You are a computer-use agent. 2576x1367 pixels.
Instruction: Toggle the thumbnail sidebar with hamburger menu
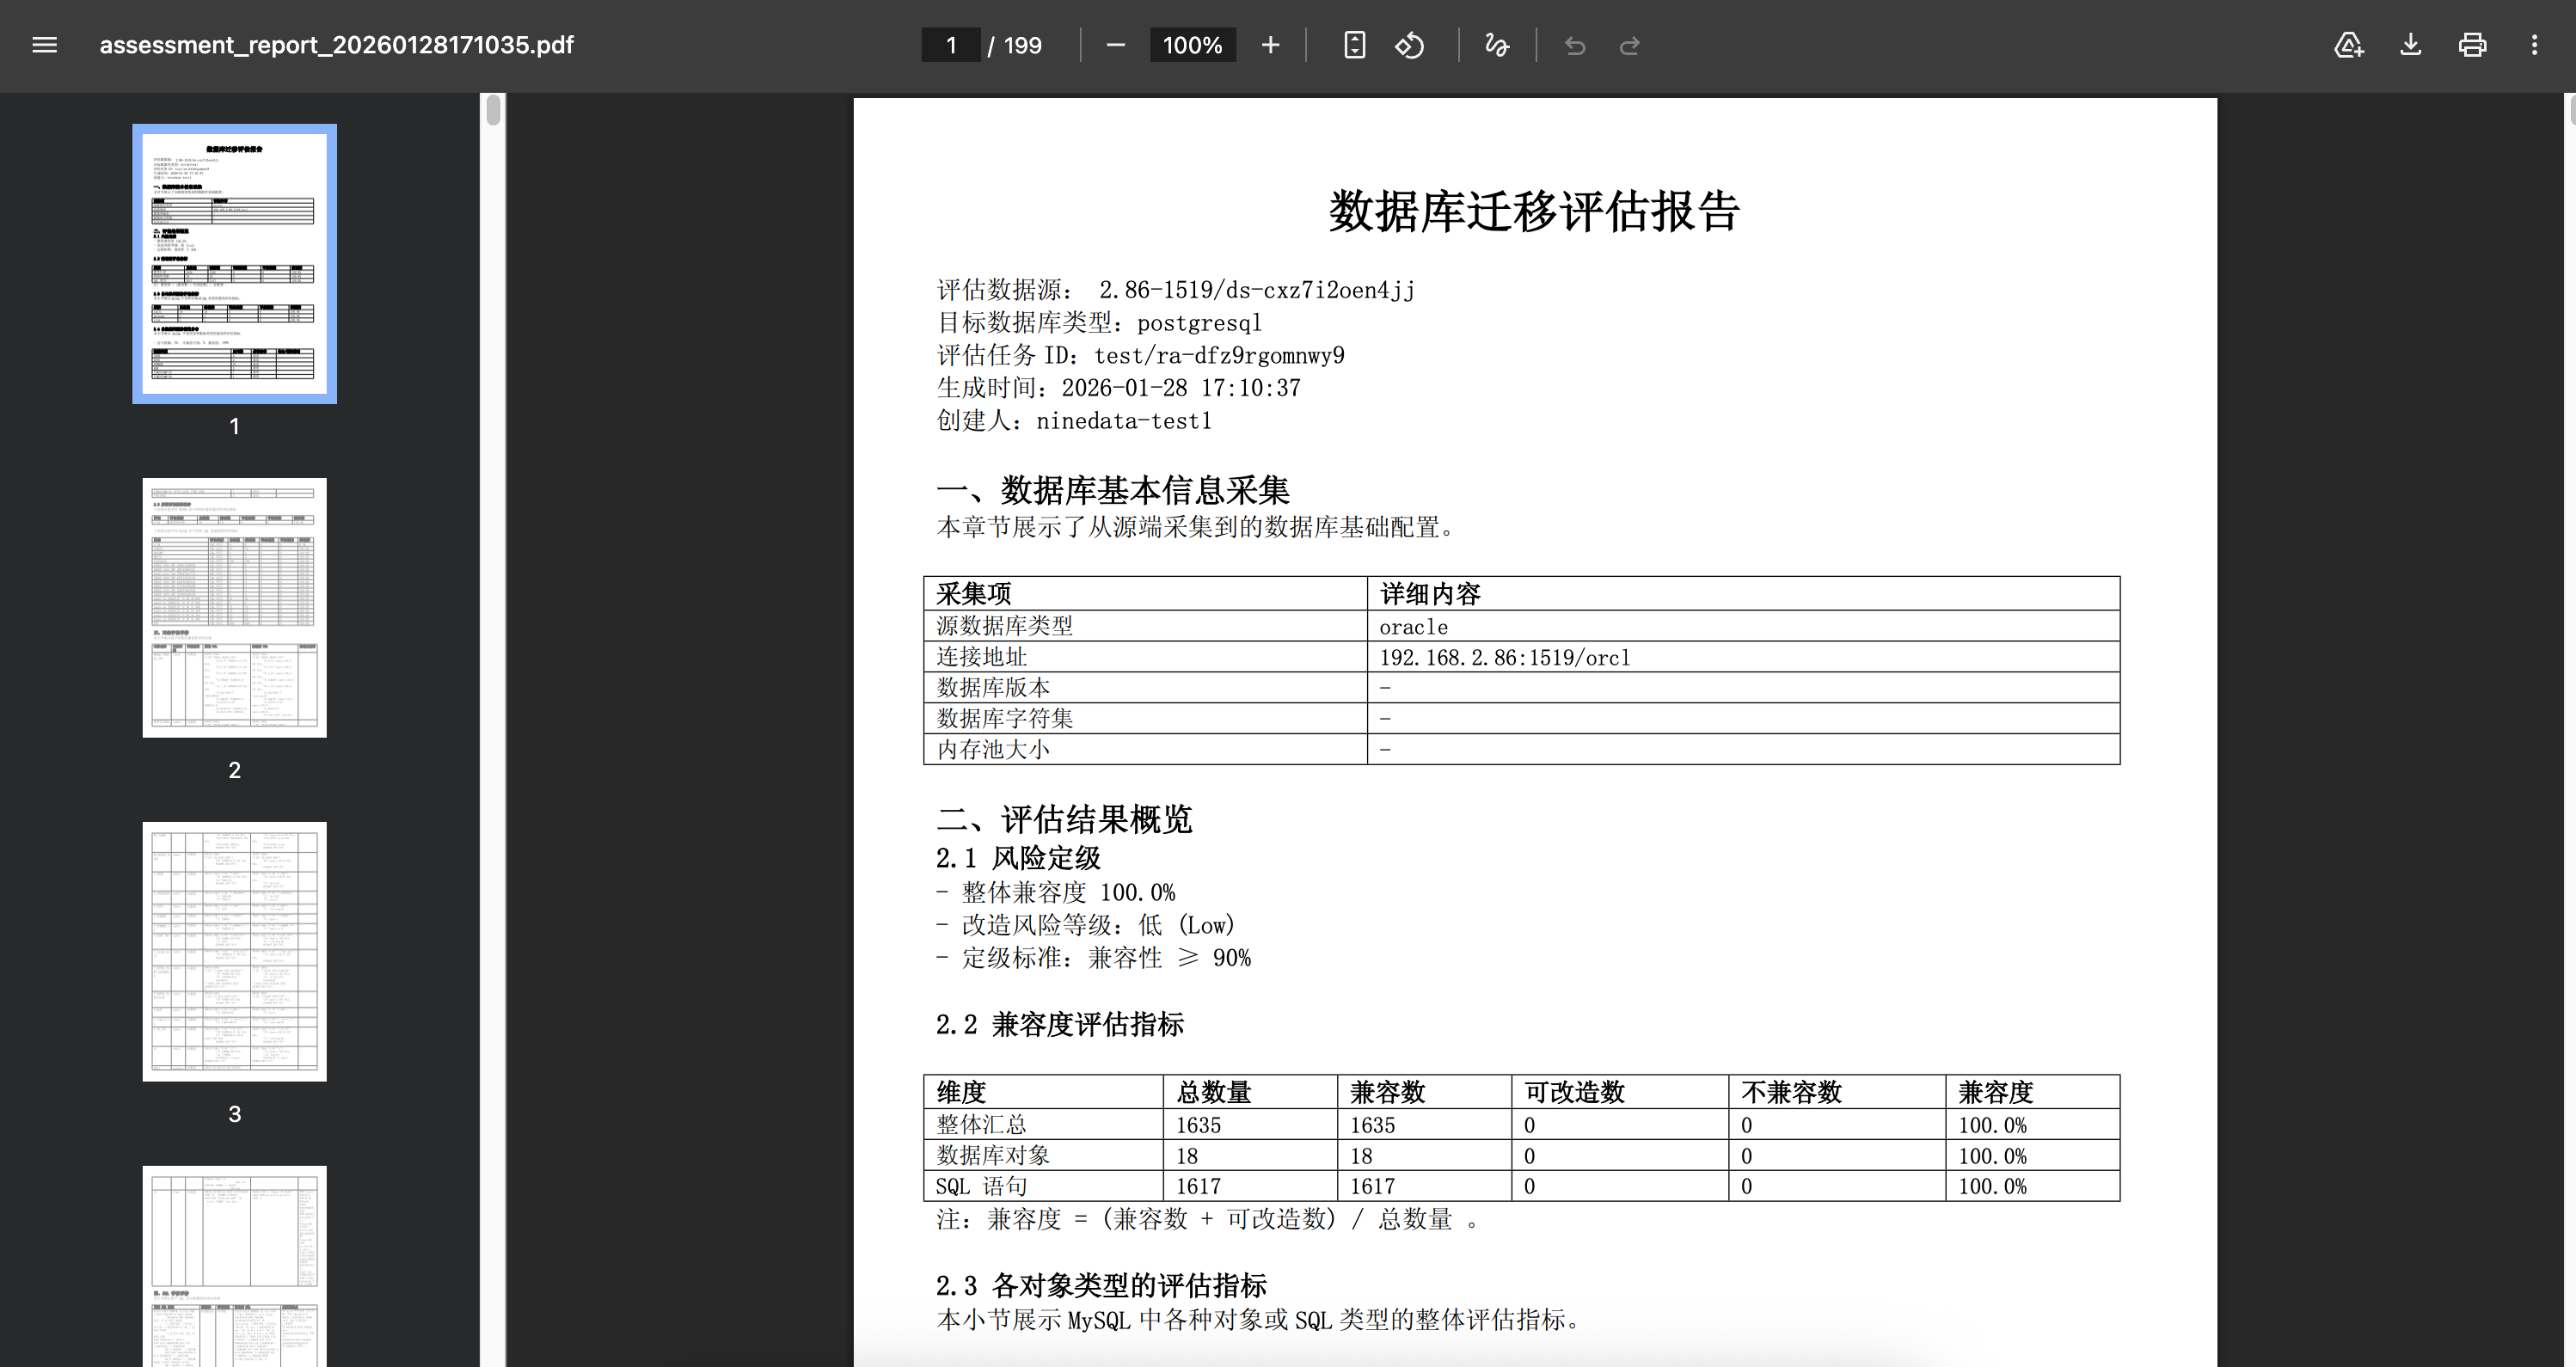pos(44,45)
